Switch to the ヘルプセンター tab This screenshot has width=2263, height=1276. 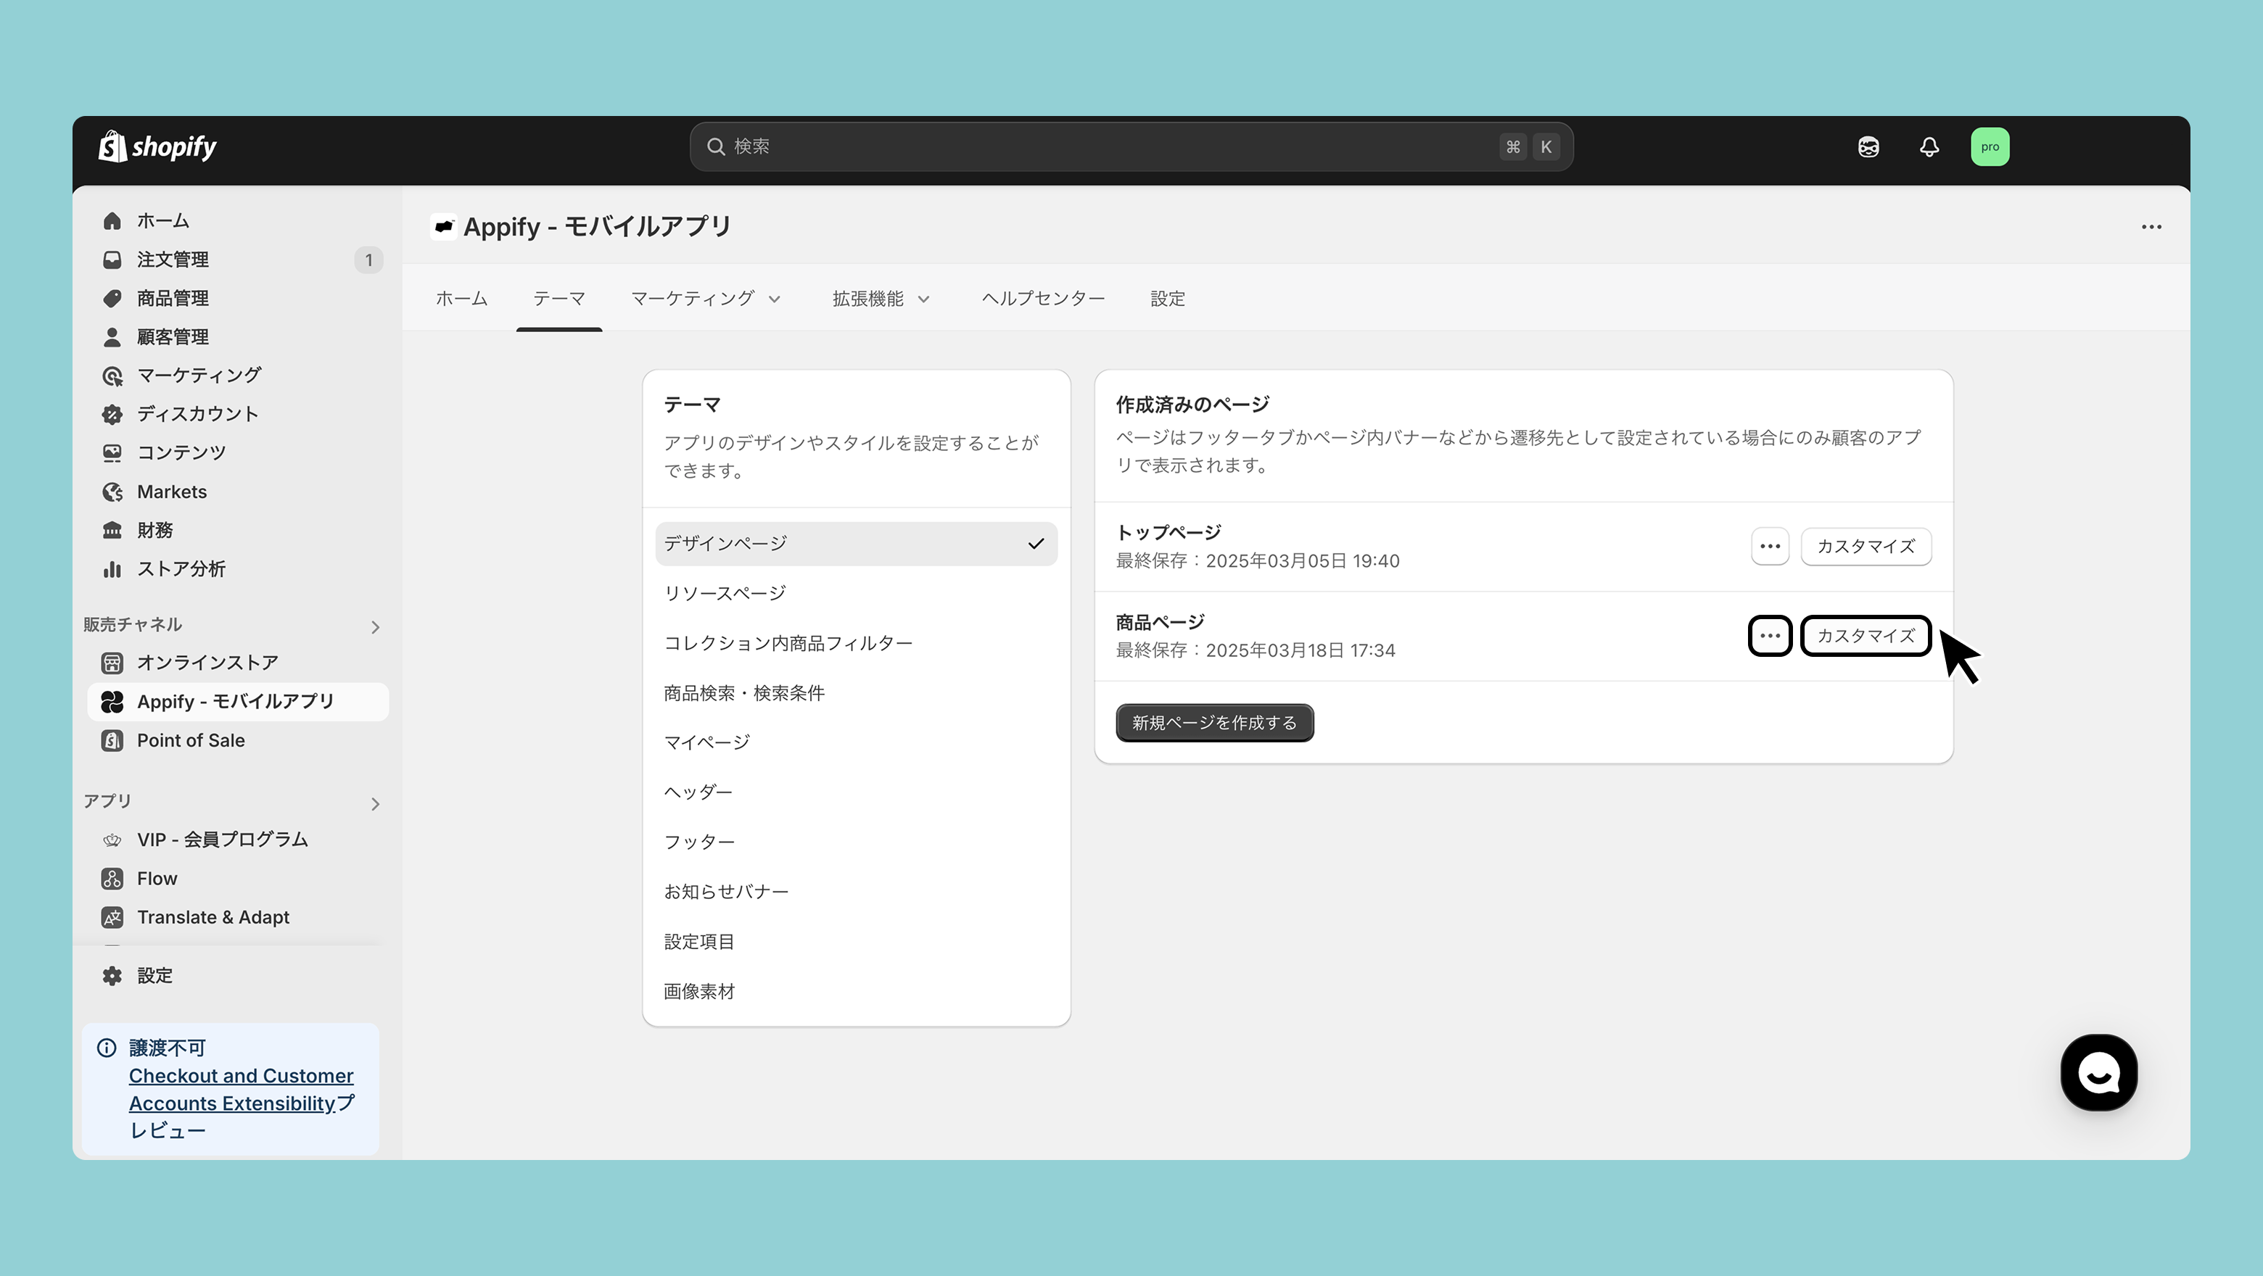click(1043, 299)
